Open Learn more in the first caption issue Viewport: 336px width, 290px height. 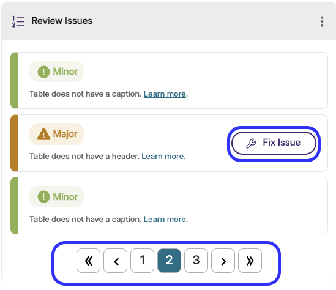(x=165, y=94)
